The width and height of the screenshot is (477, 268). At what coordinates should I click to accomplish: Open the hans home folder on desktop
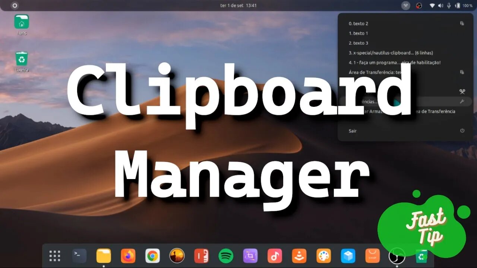click(22, 25)
